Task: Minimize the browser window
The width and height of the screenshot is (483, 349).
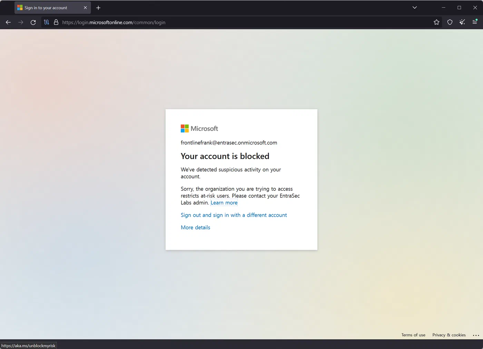Action: [x=444, y=8]
